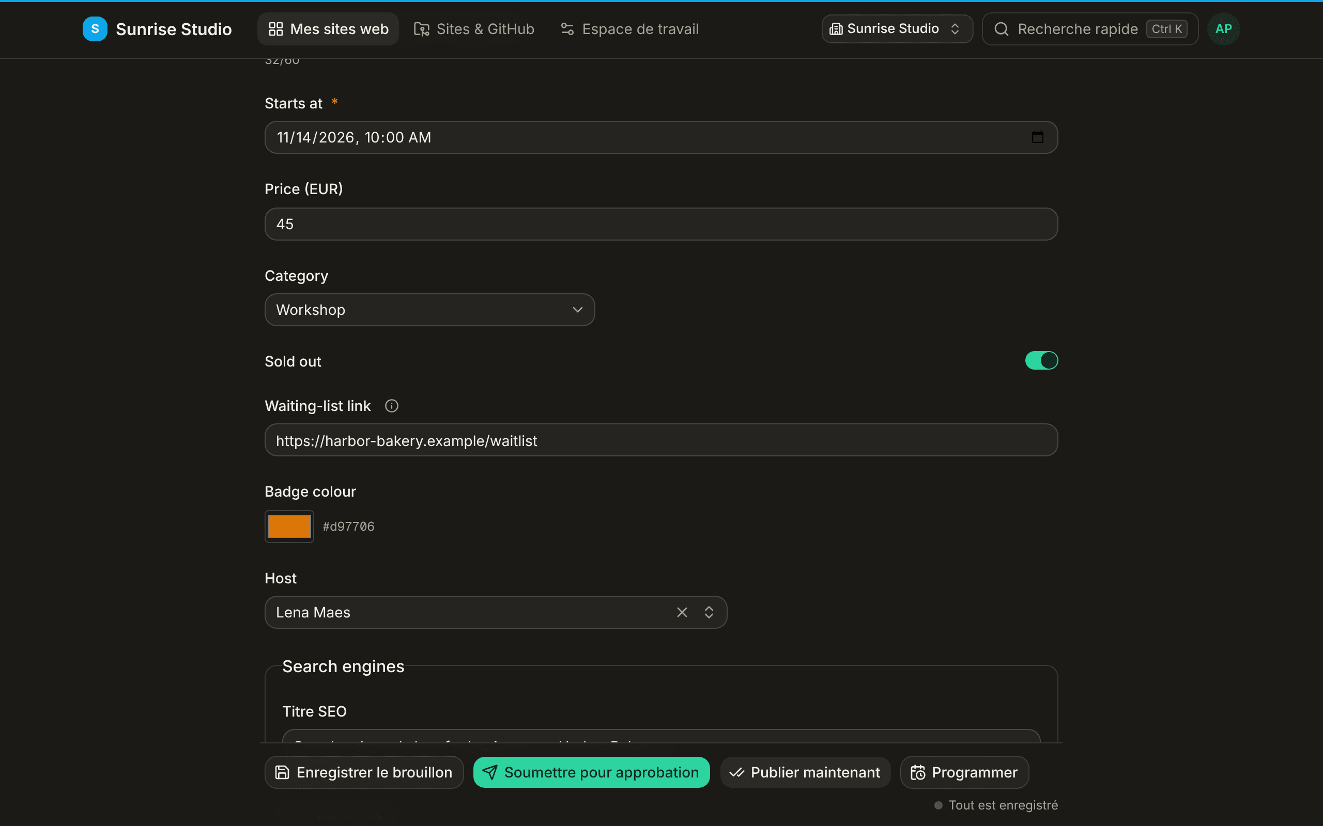Submit with Soumettre pour approbation
This screenshot has width=1323, height=826.
pos(592,772)
